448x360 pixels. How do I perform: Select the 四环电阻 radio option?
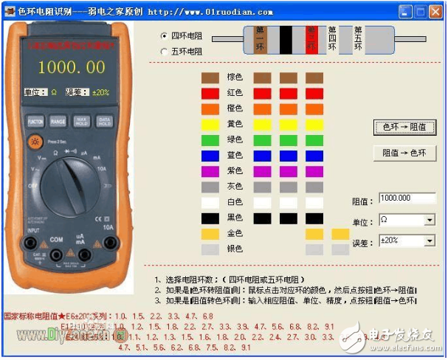(x=165, y=35)
